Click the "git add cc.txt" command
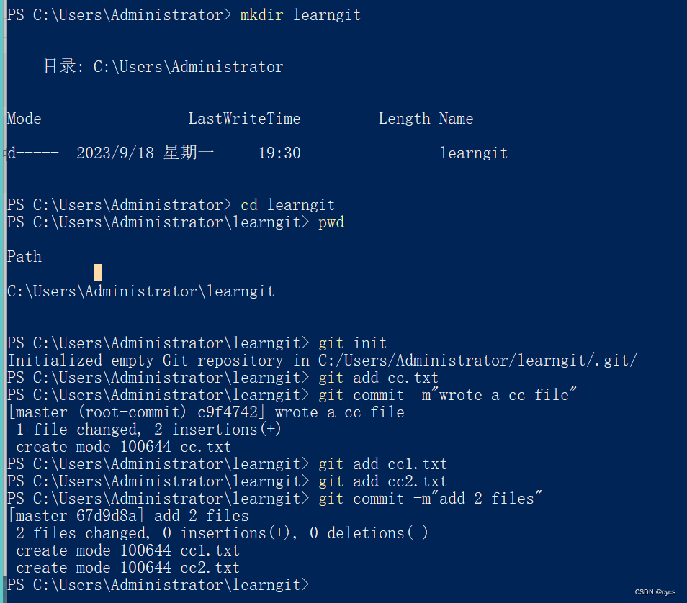 coord(378,378)
